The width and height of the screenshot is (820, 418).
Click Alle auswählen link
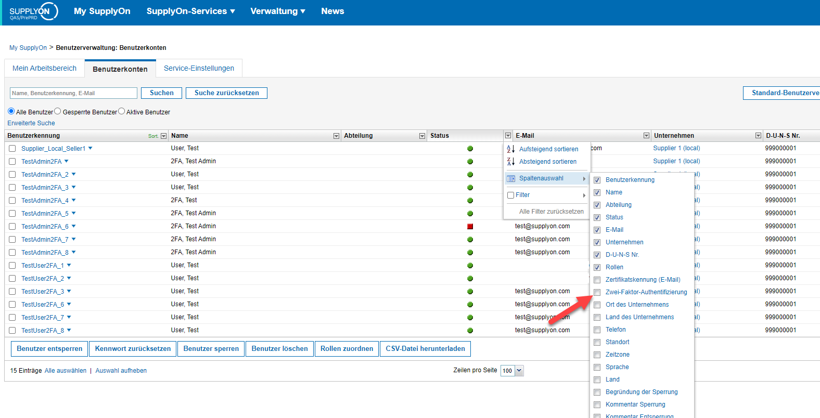66,371
